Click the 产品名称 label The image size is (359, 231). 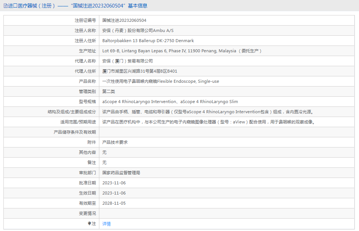[x=87, y=81]
